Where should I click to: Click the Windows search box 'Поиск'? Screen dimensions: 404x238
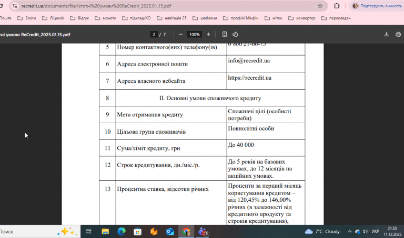pyautogui.click(x=40, y=232)
